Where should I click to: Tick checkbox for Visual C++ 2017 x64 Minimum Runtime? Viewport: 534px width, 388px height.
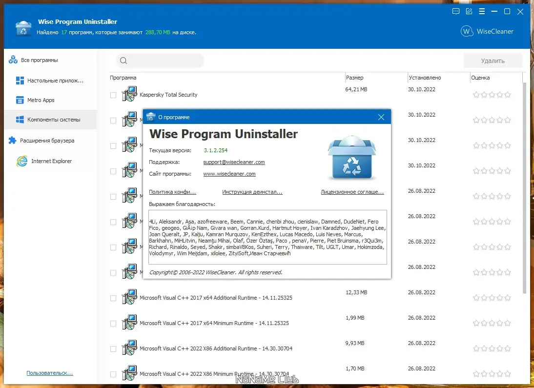click(x=113, y=324)
